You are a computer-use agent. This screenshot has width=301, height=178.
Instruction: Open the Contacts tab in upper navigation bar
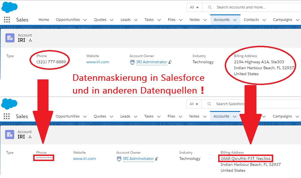click(x=251, y=20)
